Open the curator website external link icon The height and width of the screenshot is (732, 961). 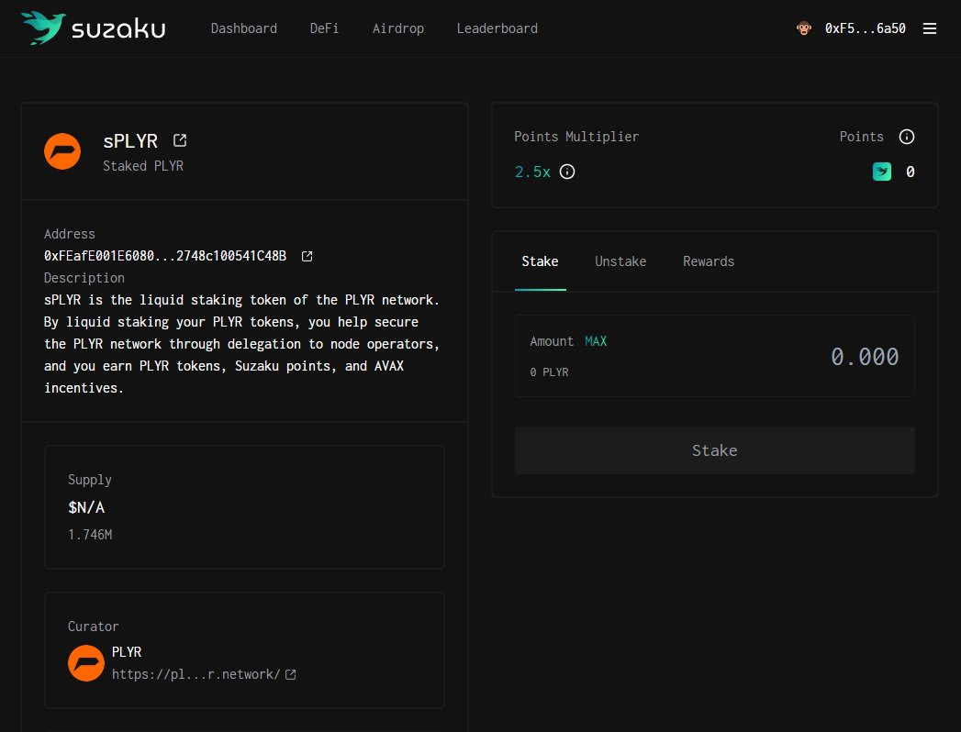(291, 674)
